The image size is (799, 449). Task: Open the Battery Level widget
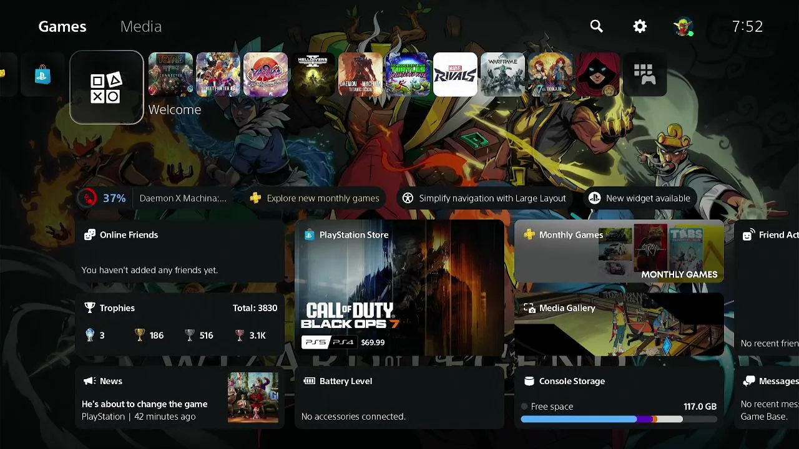point(399,397)
